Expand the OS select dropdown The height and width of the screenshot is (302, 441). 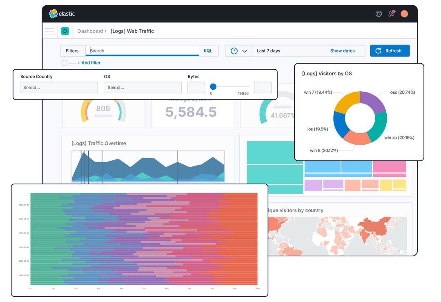pos(142,87)
